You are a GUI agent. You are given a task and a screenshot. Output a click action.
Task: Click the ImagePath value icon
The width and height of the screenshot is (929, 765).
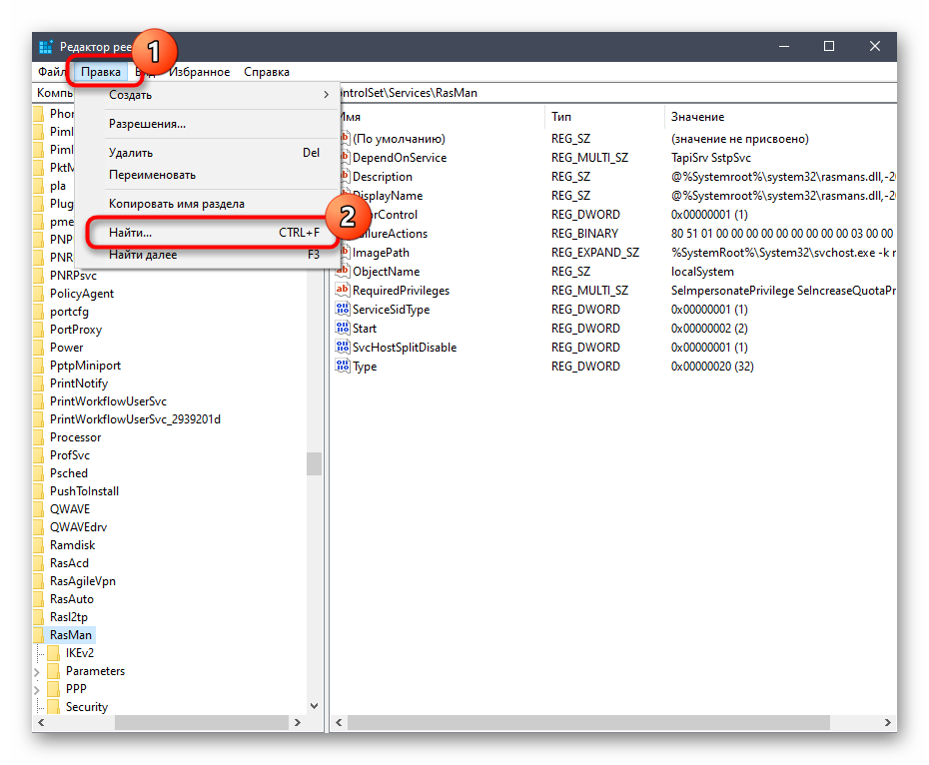click(x=345, y=253)
